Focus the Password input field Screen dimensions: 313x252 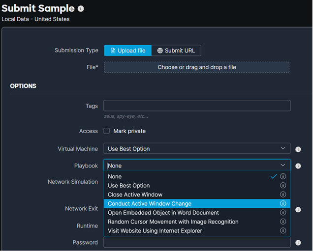click(x=197, y=243)
